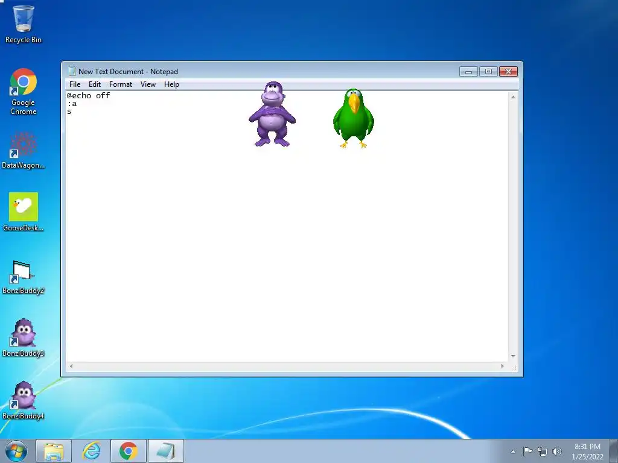
Task: Open the Windows Start orb
Action: [16, 451]
